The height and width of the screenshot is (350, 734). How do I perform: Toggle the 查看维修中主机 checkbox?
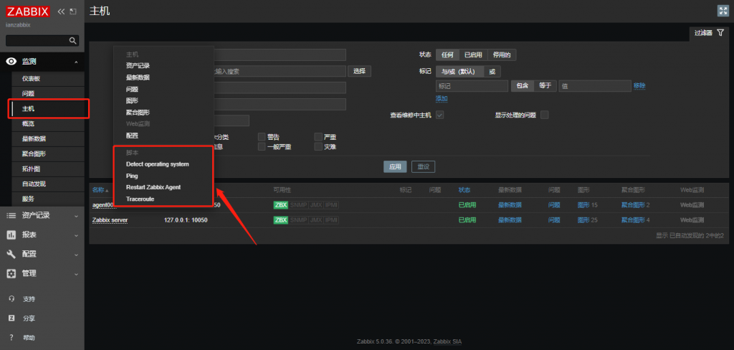tap(439, 115)
